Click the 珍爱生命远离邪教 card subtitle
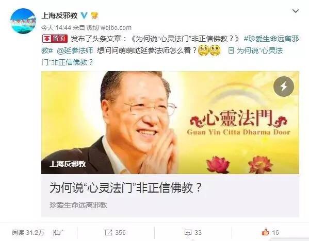The image size is (309, 241). click(x=78, y=205)
